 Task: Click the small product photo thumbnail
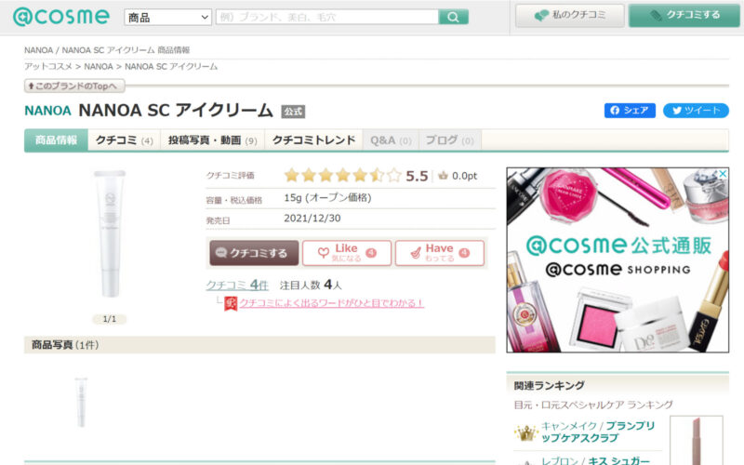pos(81,403)
